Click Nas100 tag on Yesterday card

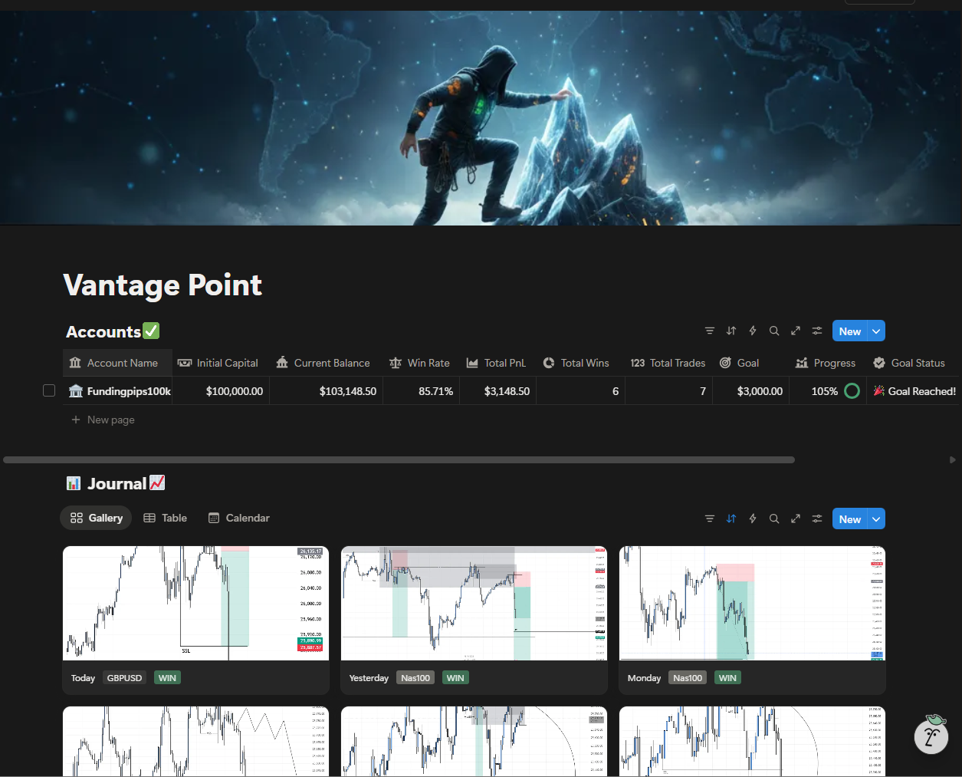415,678
